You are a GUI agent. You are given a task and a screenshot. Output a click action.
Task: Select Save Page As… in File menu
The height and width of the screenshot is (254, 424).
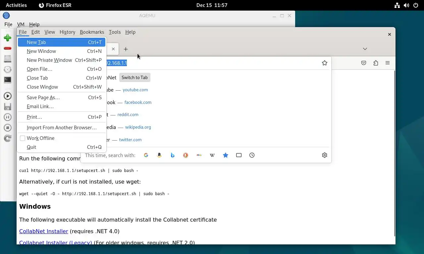pos(62,98)
